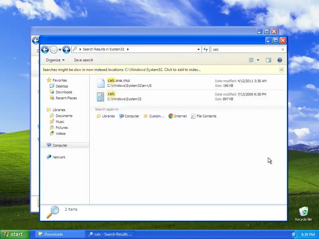Click the Back arrow of the background window

click(36, 40)
